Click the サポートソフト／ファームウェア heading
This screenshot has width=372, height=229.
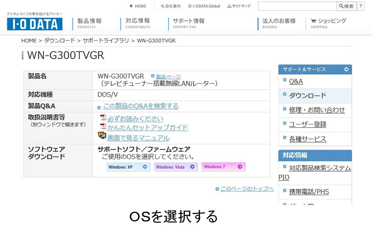click(x=144, y=149)
